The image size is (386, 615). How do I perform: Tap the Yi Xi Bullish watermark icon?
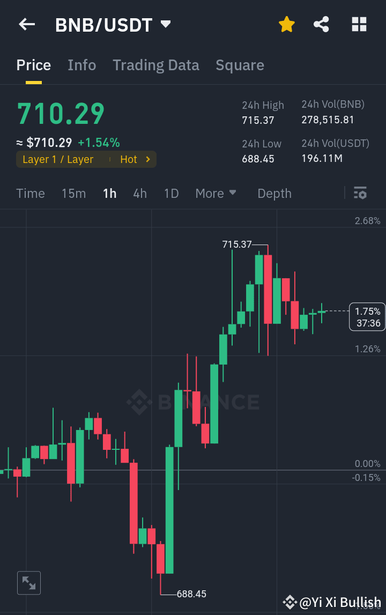pyautogui.click(x=290, y=602)
